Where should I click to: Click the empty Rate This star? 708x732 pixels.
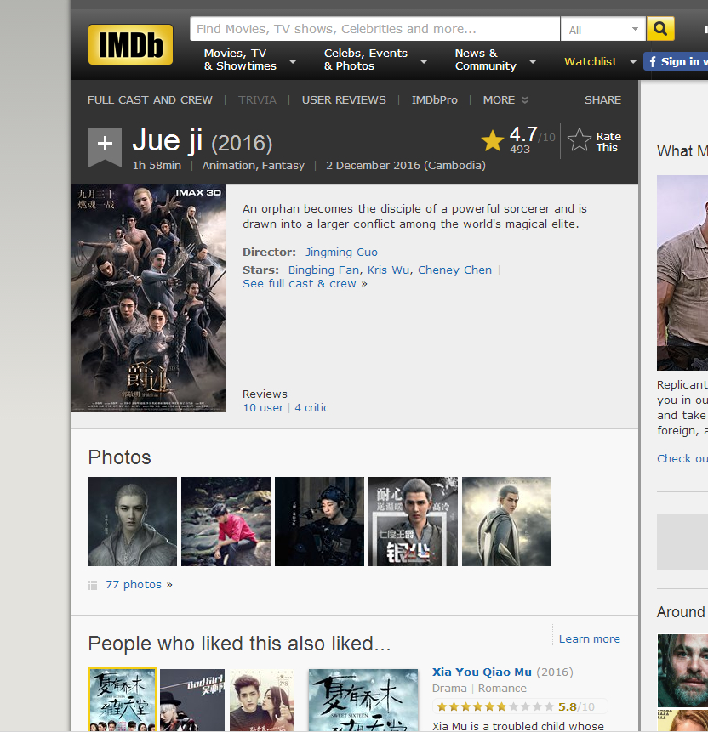579,140
